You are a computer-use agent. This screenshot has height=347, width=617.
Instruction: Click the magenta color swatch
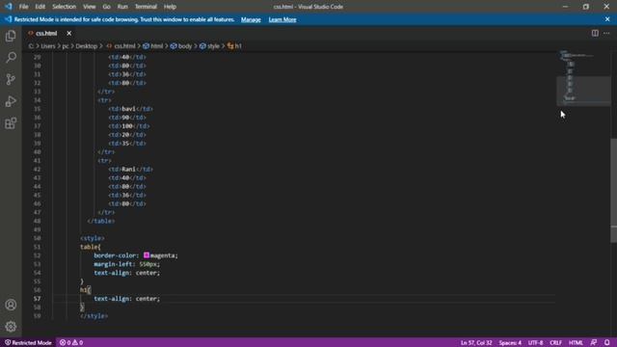[147, 255]
